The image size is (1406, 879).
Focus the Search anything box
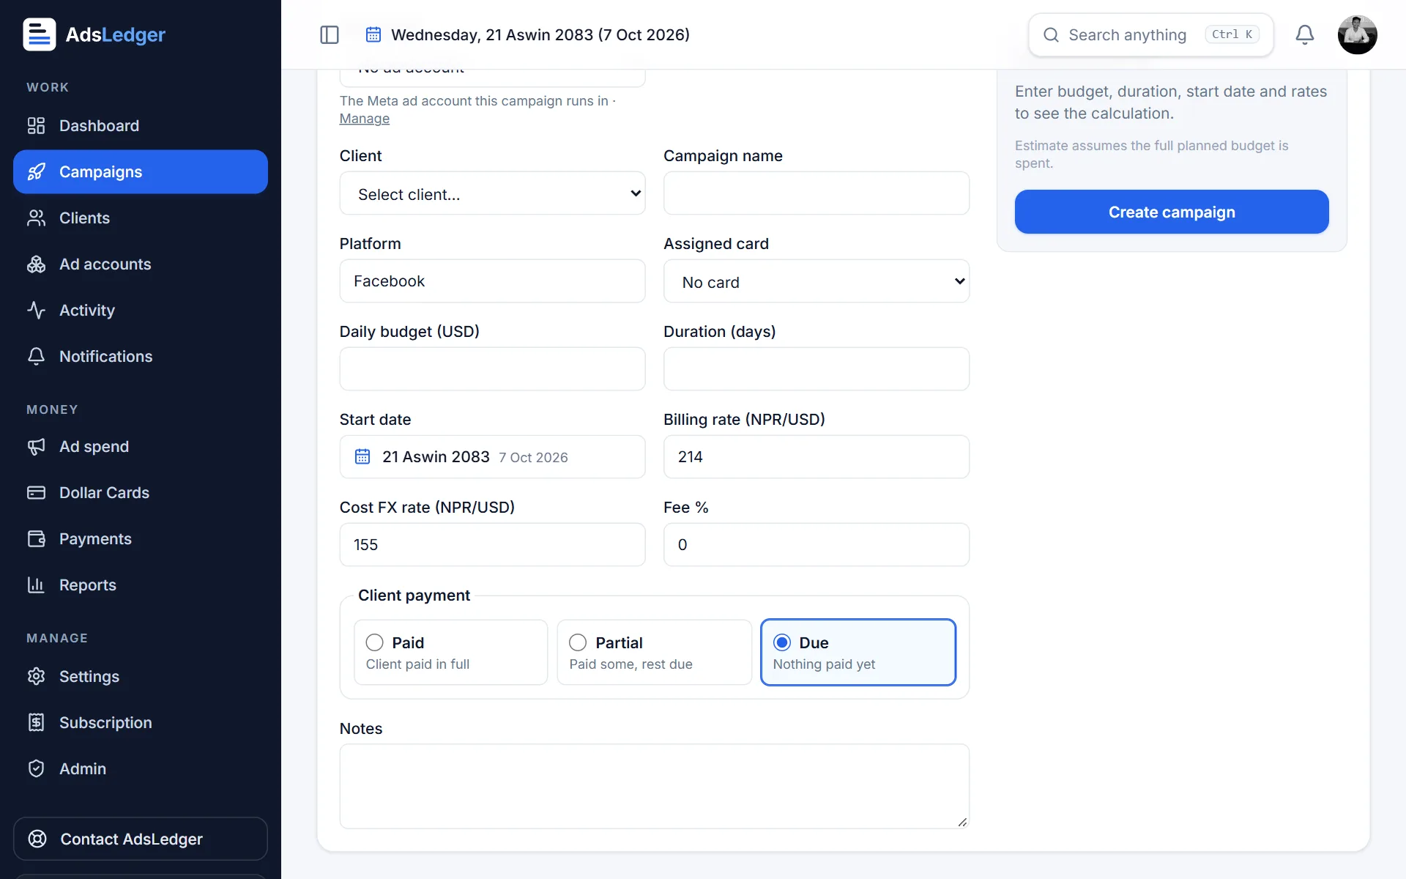click(1150, 34)
